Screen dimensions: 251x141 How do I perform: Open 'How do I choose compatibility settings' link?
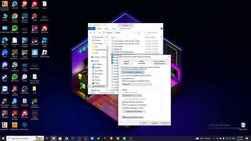tap(136, 75)
